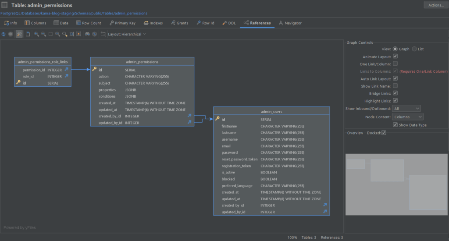Click the PostgreSQL database path link
Screen dimensions: 449x241
point(74,13)
